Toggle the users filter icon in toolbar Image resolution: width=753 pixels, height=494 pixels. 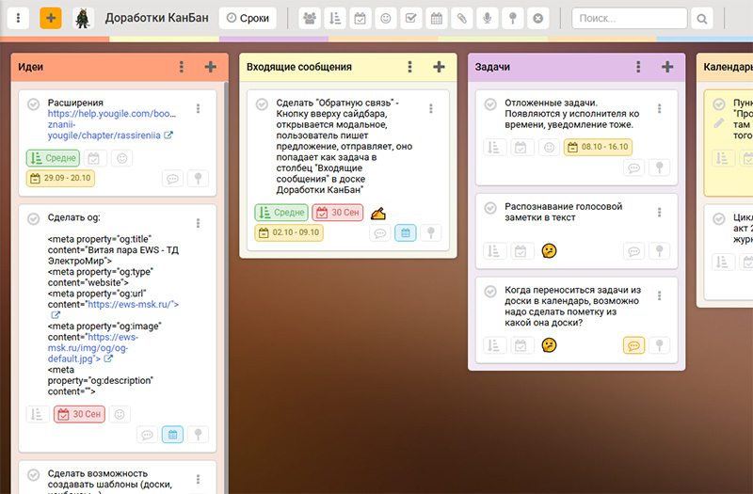point(310,18)
